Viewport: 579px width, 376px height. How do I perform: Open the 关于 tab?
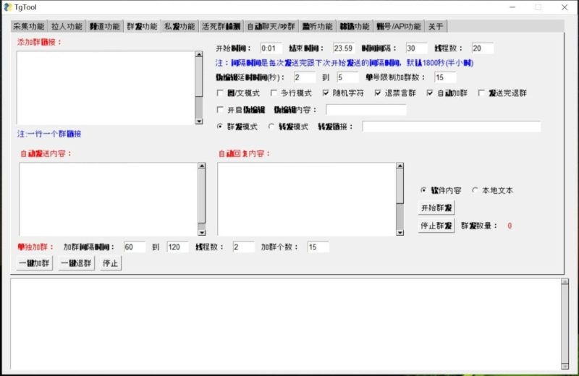click(436, 26)
